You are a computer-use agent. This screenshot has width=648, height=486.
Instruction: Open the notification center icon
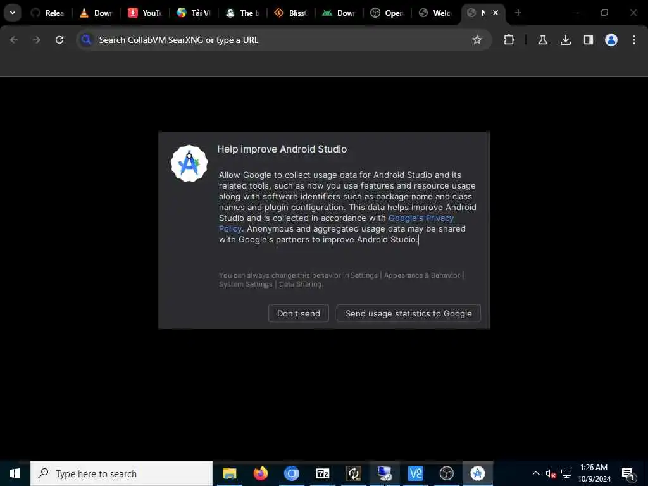(628, 474)
